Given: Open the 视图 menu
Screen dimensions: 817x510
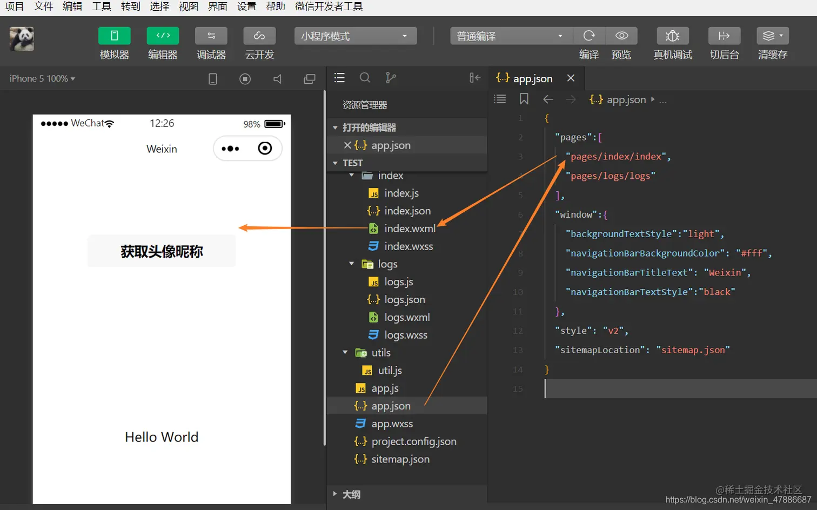Looking at the screenshot, I should pos(189,6).
